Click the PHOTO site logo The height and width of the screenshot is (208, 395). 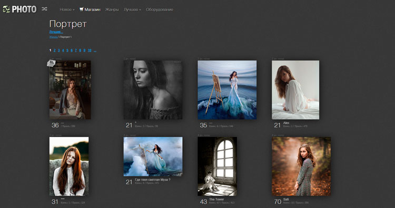click(x=19, y=9)
